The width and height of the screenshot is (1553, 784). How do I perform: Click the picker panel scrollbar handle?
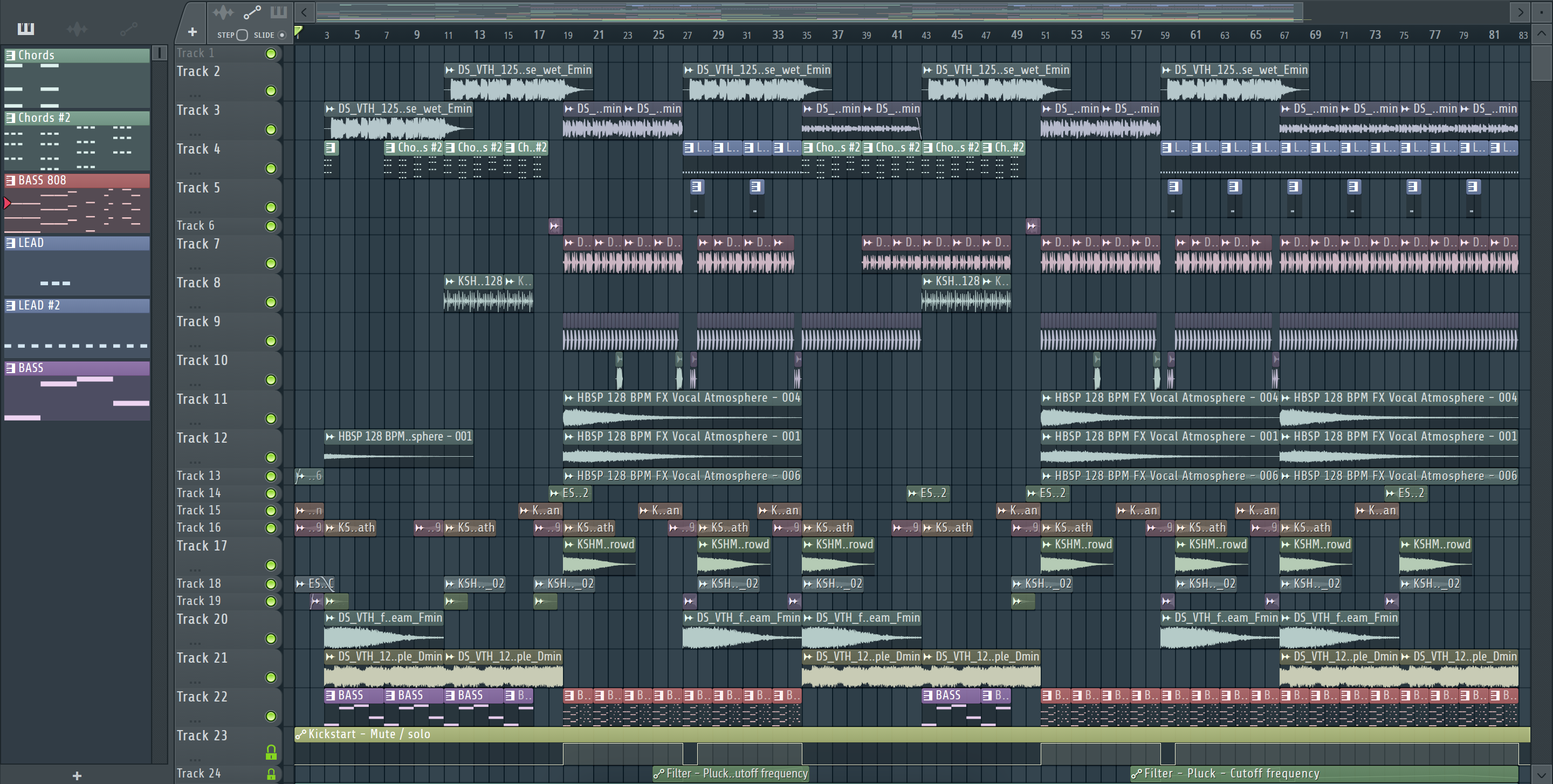click(160, 53)
